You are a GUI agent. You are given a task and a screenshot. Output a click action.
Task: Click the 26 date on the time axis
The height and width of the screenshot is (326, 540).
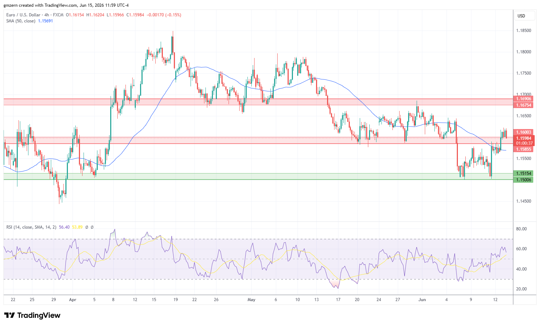pos(216,300)
